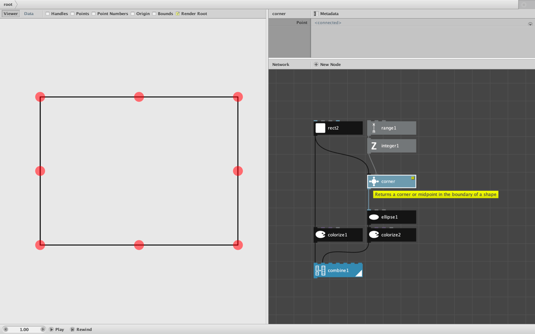Turn on the Bounds checkbox
This screenshot has height=334, width=535.
(154, 14)
